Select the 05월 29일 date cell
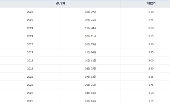This screenshot has height=106, width=170. [x=90, y=12]
